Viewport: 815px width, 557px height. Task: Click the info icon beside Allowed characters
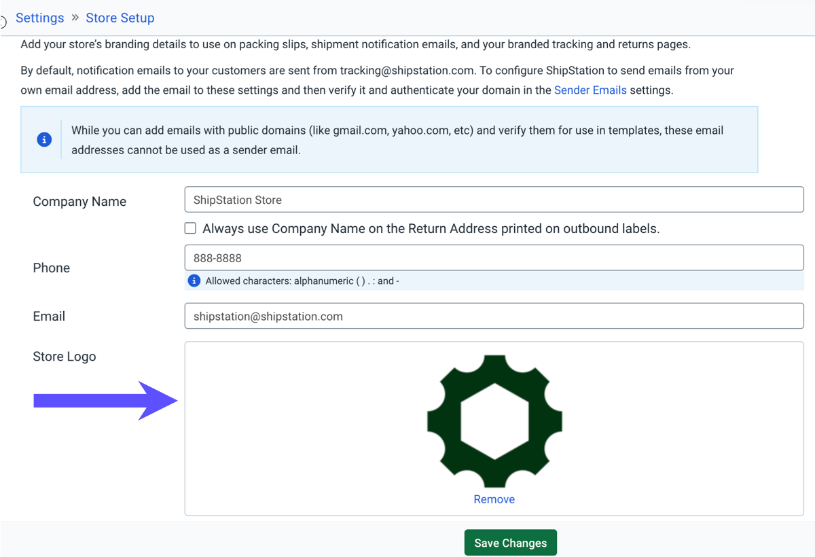pyautogui.click(x=194, y=281)
